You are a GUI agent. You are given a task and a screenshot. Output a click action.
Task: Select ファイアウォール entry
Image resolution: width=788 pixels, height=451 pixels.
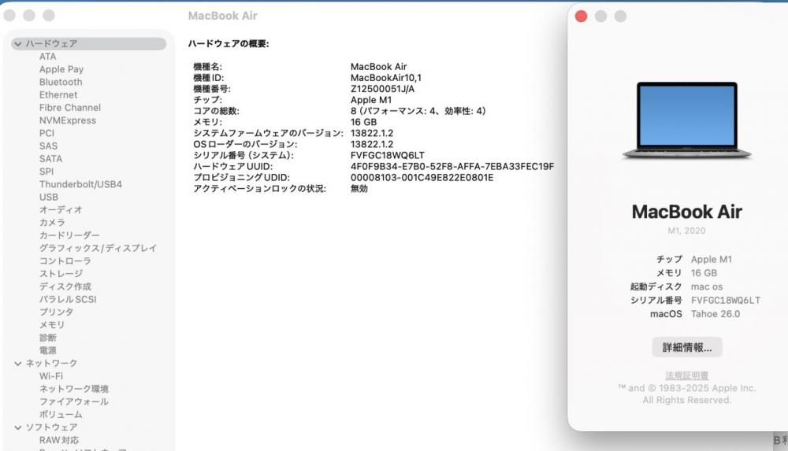click(x=74, y=401)
